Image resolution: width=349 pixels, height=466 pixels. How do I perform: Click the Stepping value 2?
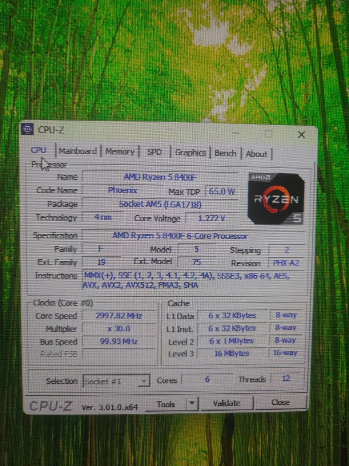click(286, 250)
